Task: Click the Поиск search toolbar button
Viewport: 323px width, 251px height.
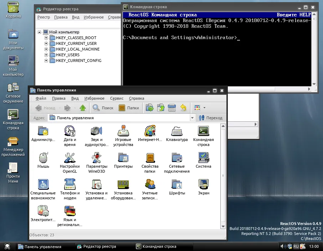Action: pyautogui.click(x=103, y=108)
